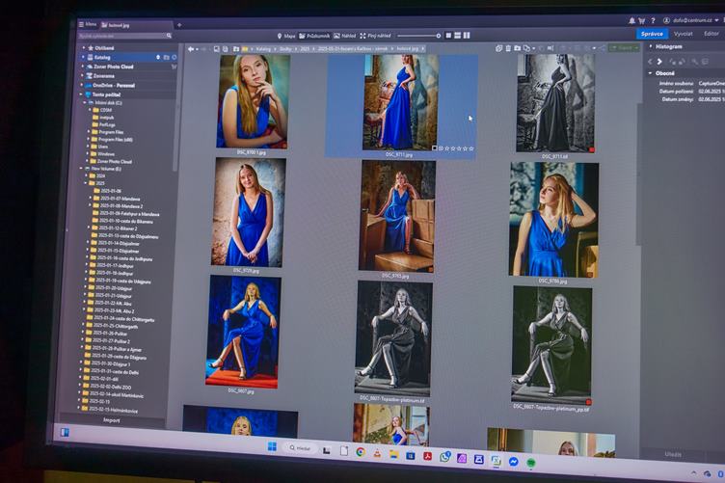Click the taskbar Hledat search box

[x=300, y=448]
